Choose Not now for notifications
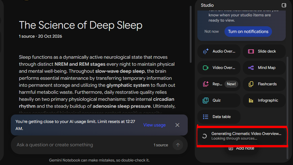 click(x=212, y=32)
